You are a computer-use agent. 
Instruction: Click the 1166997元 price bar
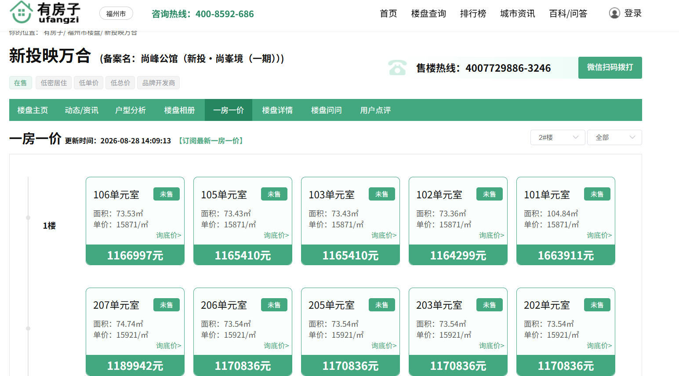[x=135, y=255]
